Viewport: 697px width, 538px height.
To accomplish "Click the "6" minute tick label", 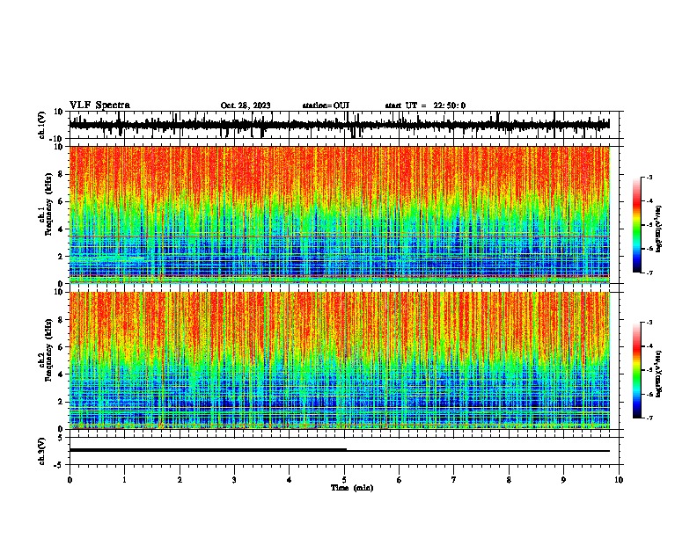I will (x=400, y=480).
